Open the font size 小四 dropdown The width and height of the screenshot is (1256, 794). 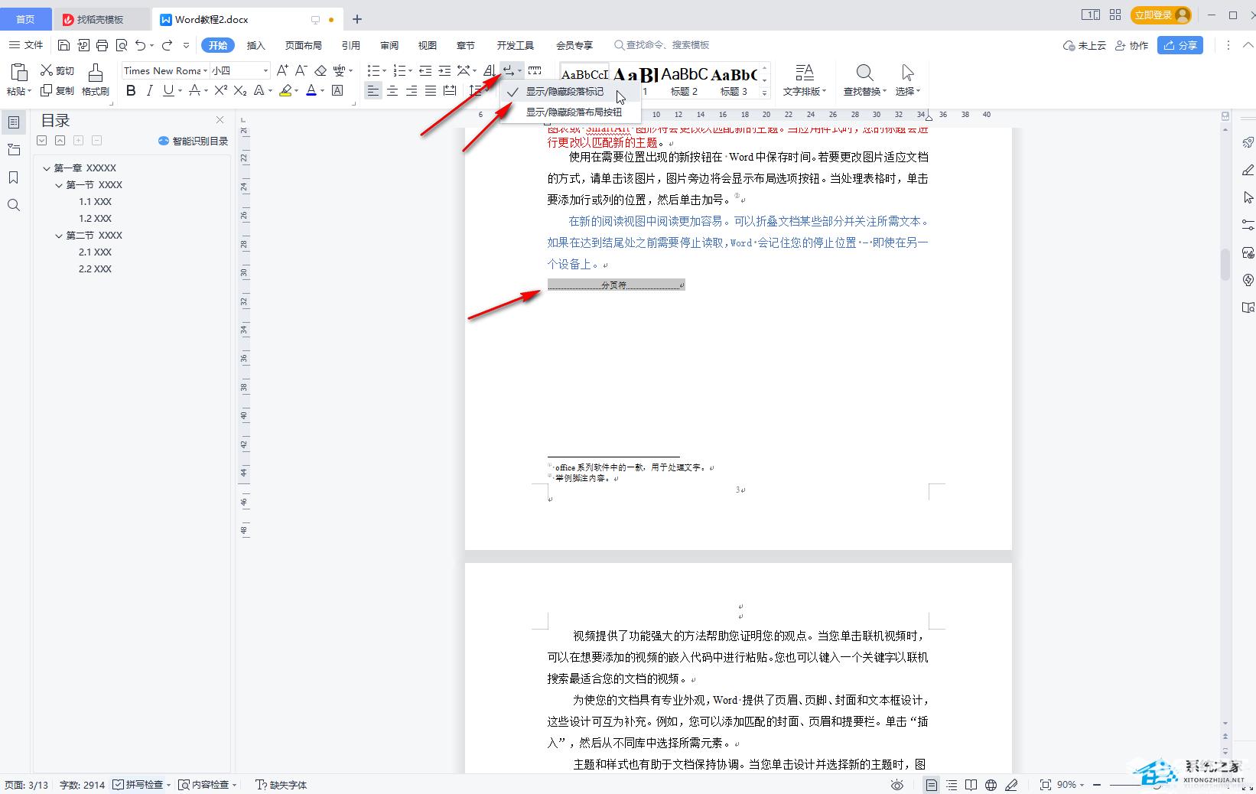click(x=265, y=70)
